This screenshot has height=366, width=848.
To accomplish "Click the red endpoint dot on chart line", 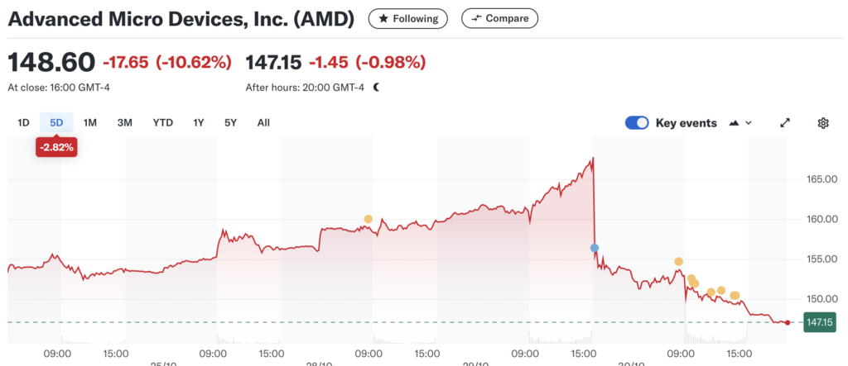I will tap(788, 322).
